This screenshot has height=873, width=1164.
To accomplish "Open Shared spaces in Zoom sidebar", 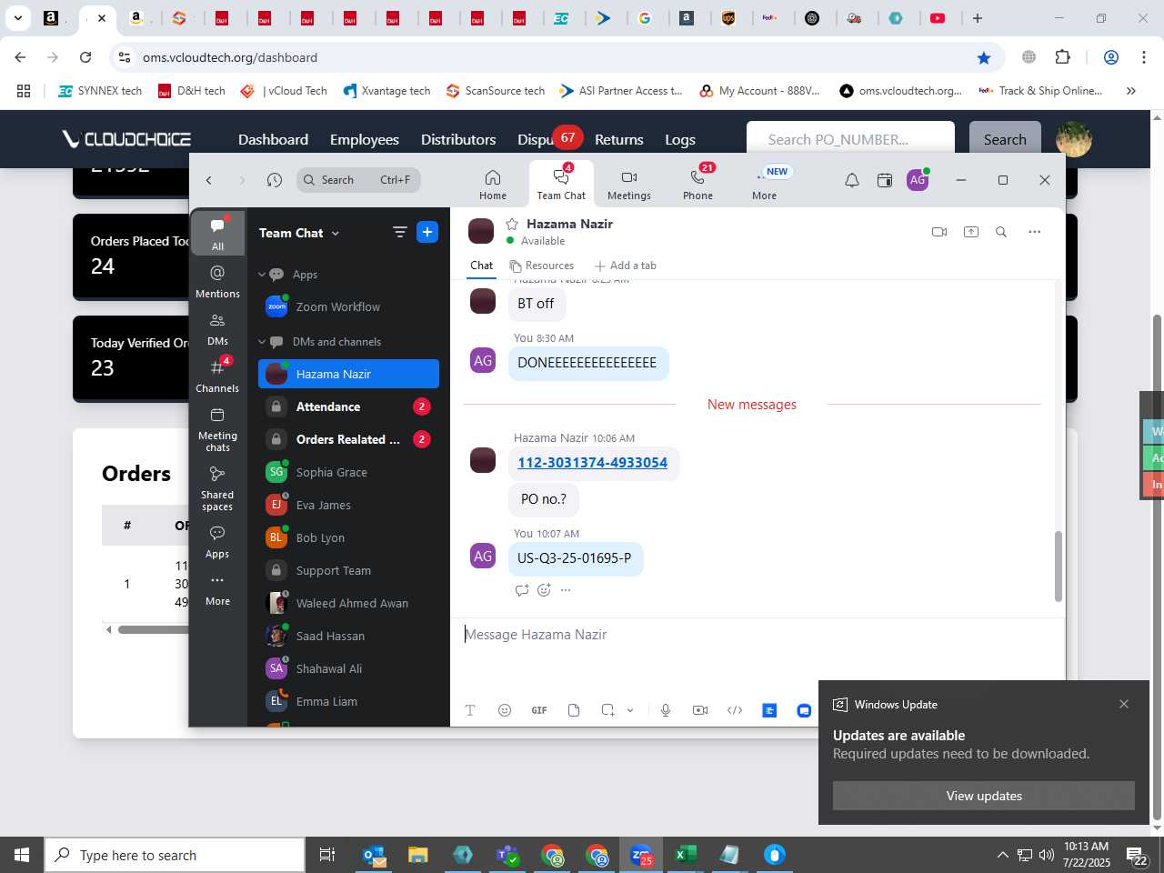I will [x=217, y=487].
